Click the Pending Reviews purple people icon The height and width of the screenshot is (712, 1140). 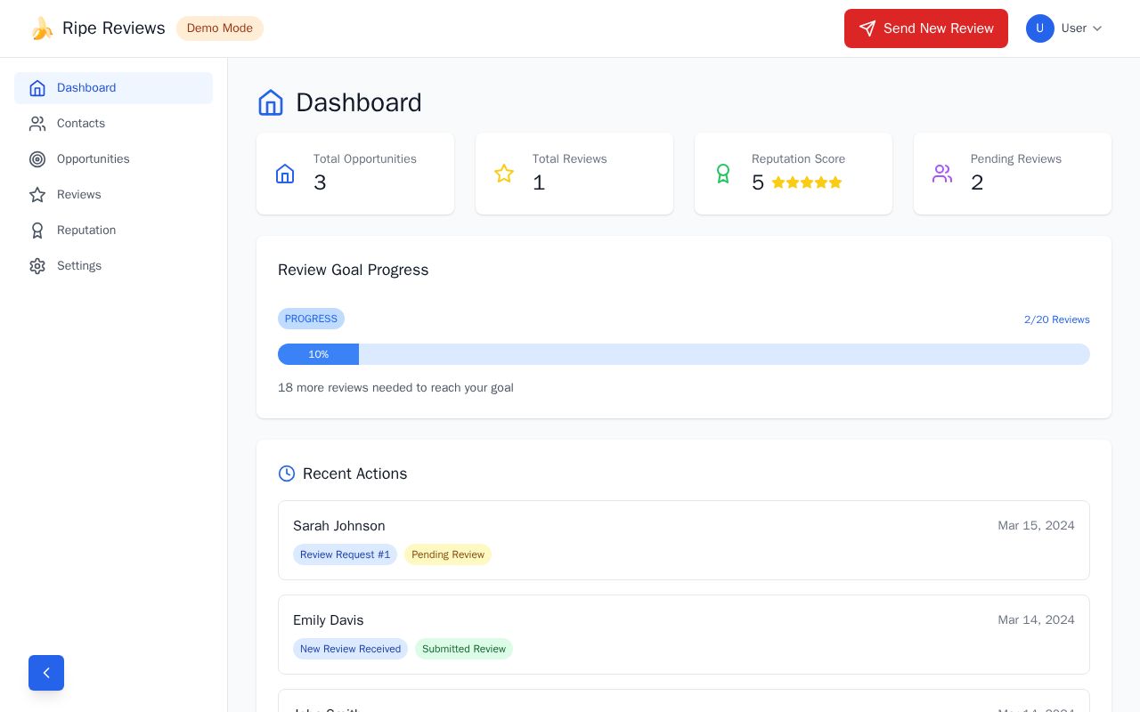click(942, 174)
